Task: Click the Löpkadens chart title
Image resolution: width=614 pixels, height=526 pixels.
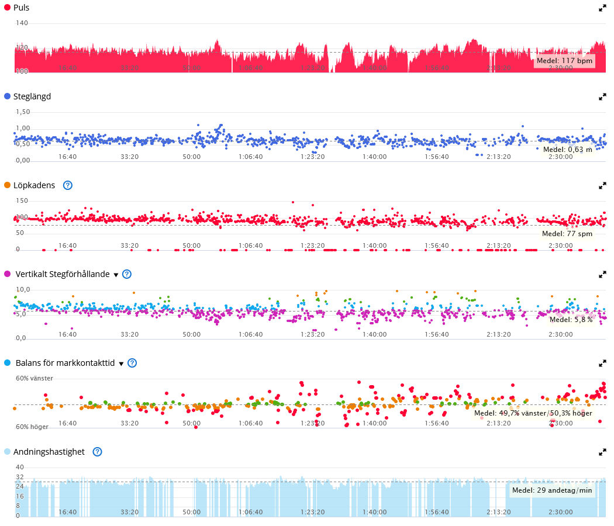Action: (x=34, y=185)
